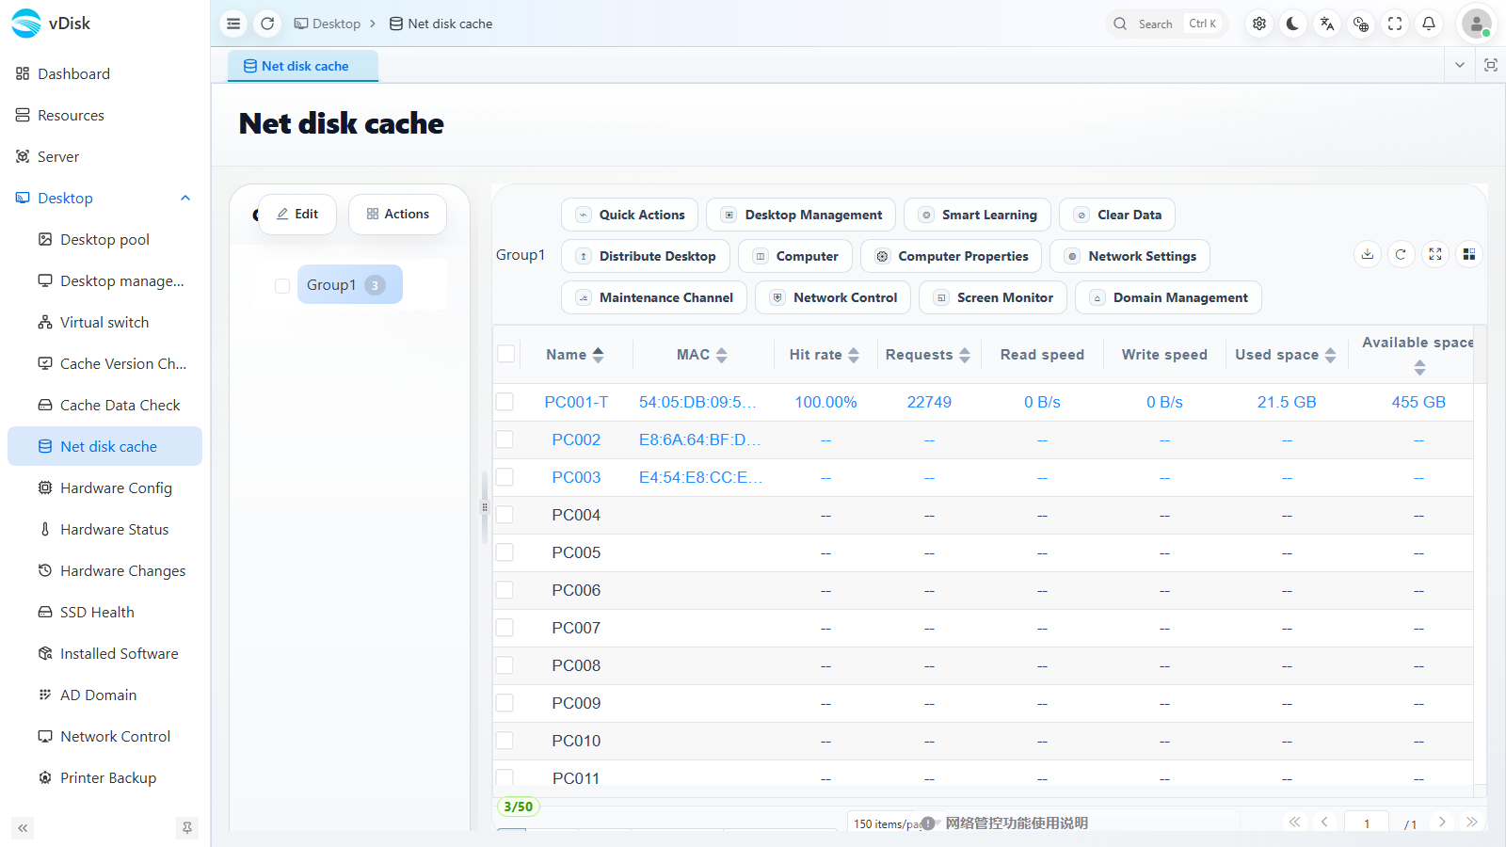Tick the Group1 checkbox
The image size is (1506, 847).
coord(282,285)
